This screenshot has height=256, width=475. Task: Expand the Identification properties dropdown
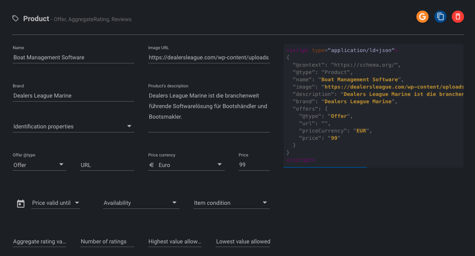(x=73, y=126)
